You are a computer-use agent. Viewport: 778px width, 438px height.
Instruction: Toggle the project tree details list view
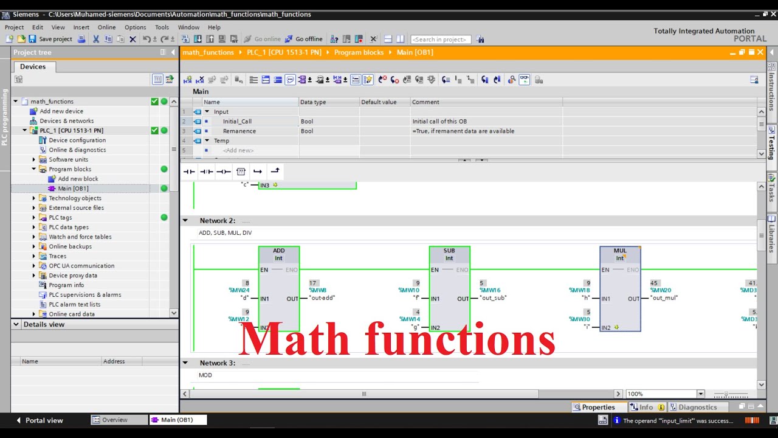point(157,79)
